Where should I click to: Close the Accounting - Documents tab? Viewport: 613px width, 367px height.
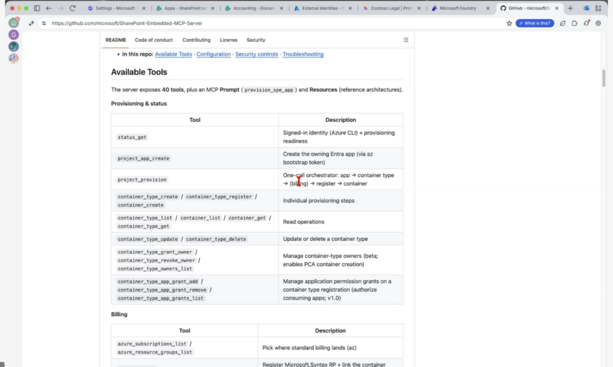[x=281, y=8]
